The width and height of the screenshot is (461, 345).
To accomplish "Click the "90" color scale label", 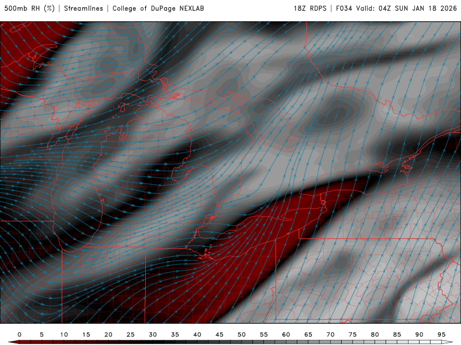I will 420,335.
